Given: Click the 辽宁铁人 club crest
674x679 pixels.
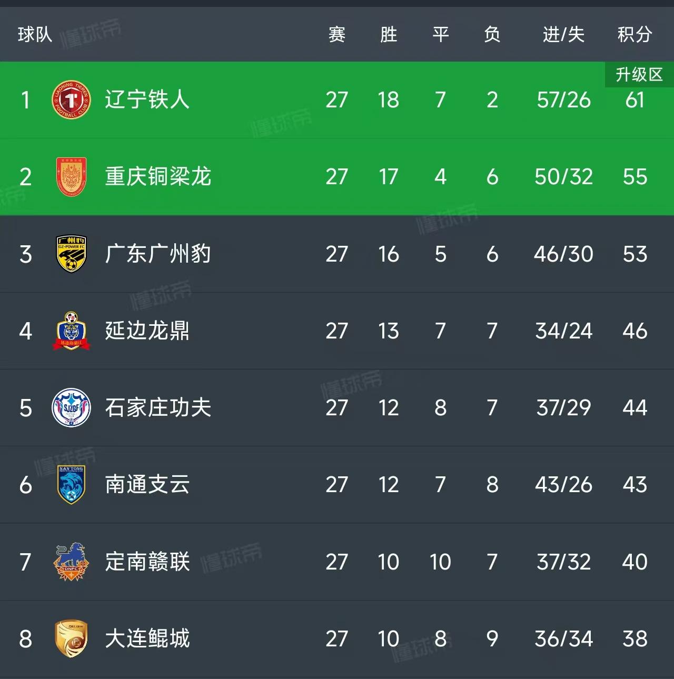Looking at the screenshot, I should (x=70, y=100).
